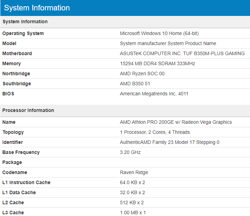Click the 'Base Frequency' label
This screenshot has width=250, height=216.
click(21, 152)
